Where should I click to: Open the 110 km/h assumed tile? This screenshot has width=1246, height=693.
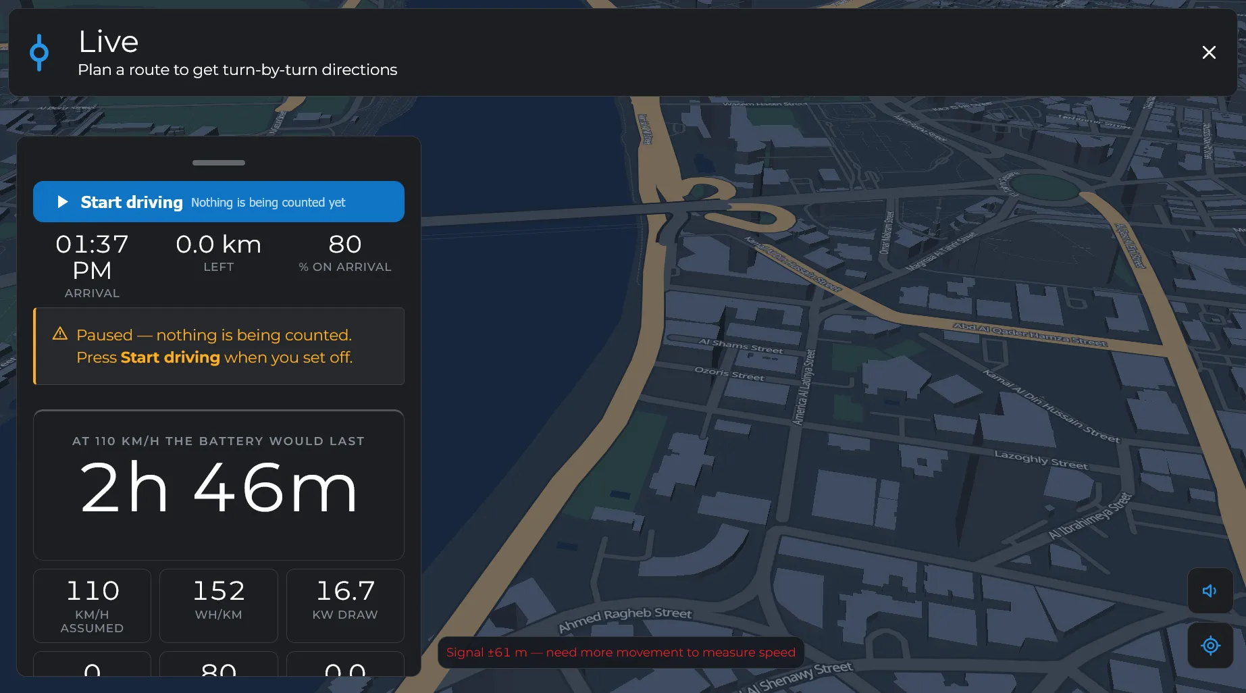(92, 605)
